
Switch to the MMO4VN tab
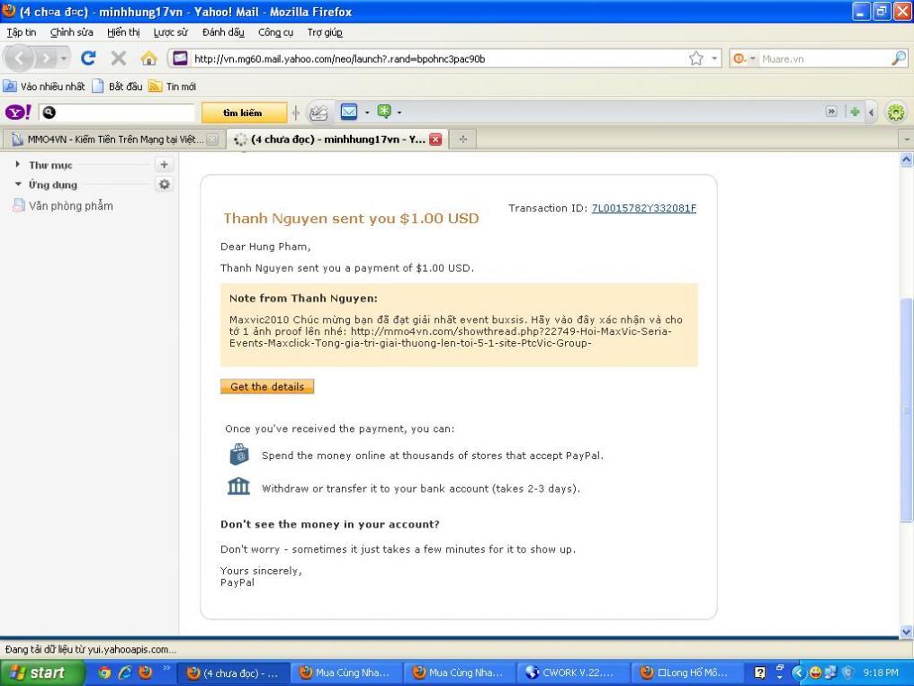click(113, 140)
